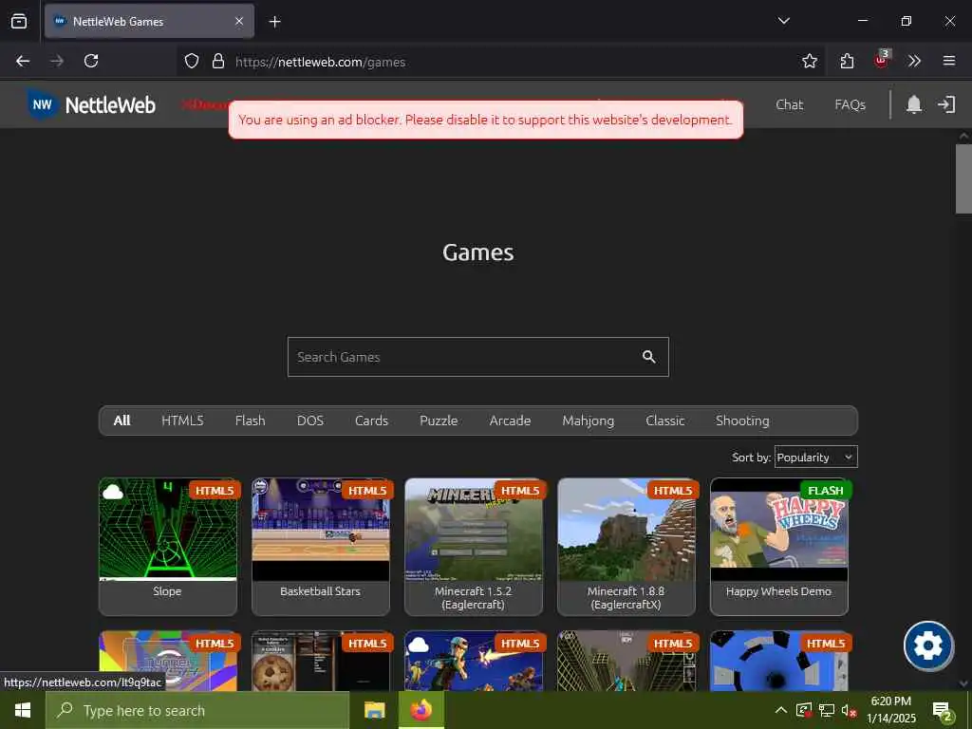Bookmark this page with the star icon
The image size is (972, 729).
point(809,61)
